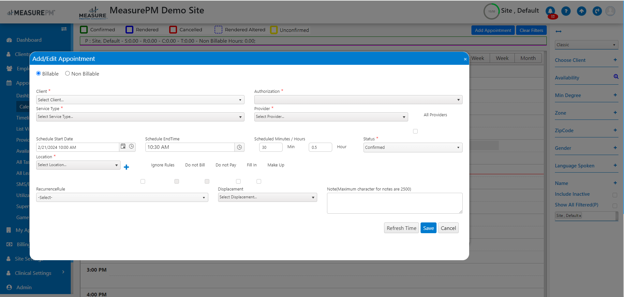Viewport: 624px width, 297px height.
Task: Switch to the Week tab beside Month
Action: [x=502, y=58]
